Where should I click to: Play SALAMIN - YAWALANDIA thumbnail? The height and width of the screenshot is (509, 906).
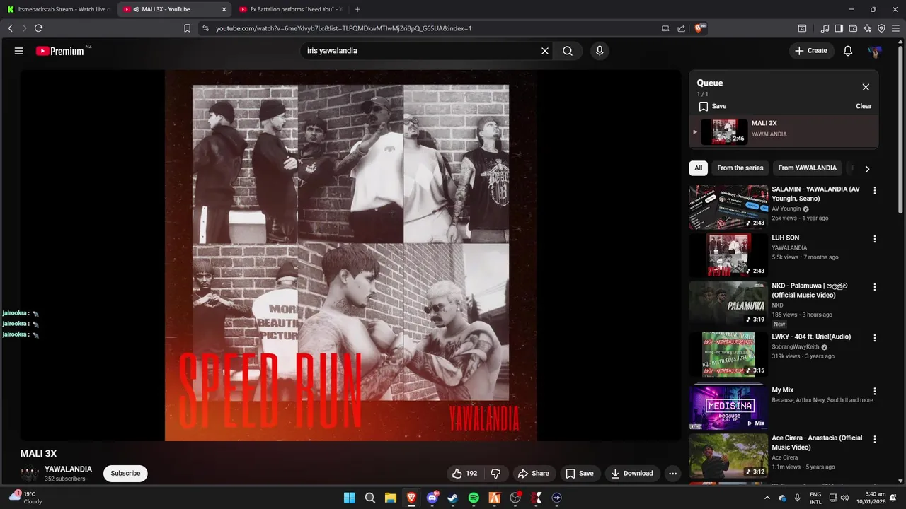(x=728, y=207)
